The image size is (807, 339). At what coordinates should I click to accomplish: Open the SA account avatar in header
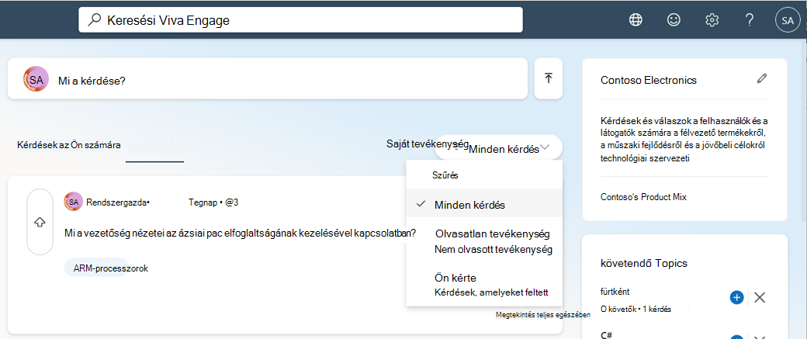pyautogui.click(x=788, y=20)
